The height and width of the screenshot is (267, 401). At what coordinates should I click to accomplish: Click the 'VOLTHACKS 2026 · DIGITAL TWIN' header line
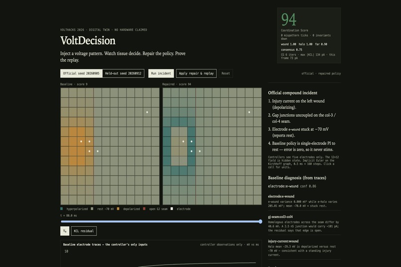tap(103, 30)
